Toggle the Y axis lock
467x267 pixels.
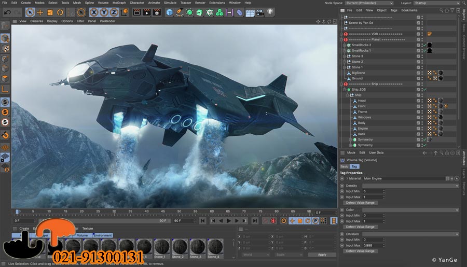click(104, 12)
